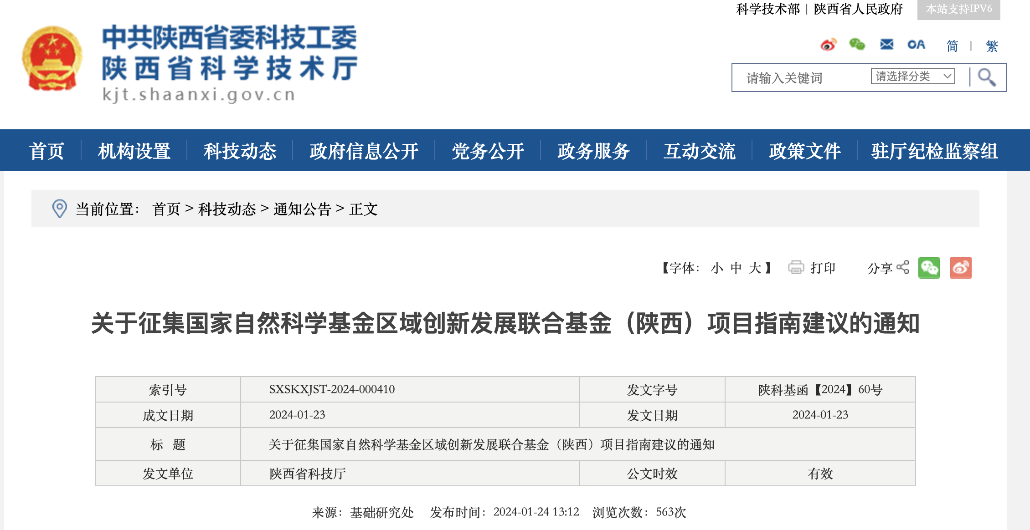The width and height of the screenshot is (1030, 530).
Task: Click 公文时效 value 有效
Action: point(820,474)
